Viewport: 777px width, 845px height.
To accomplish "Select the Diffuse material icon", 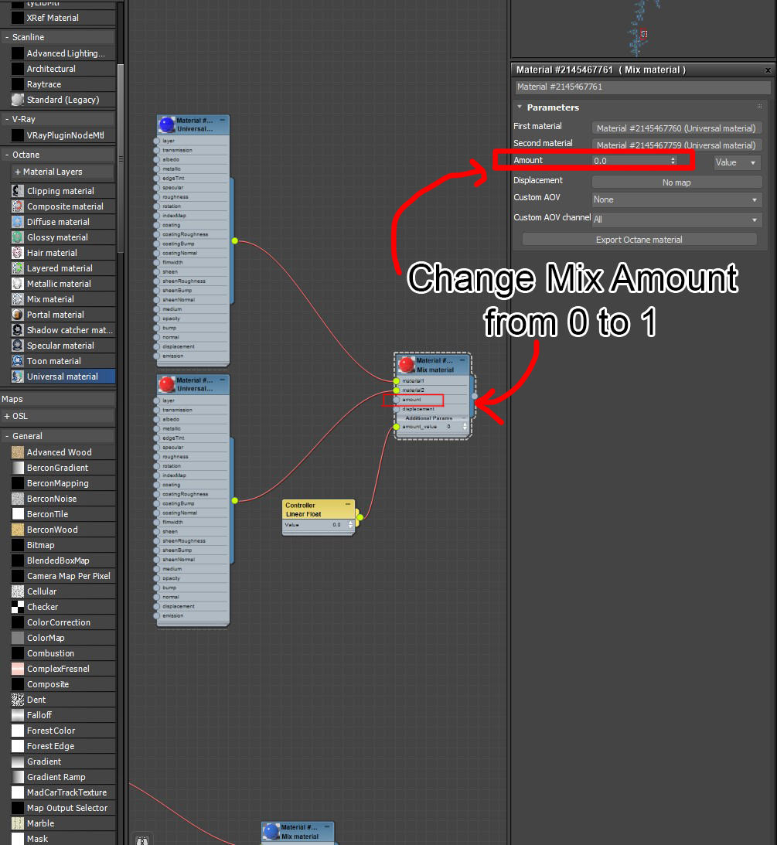I will [x=18, y=221].
